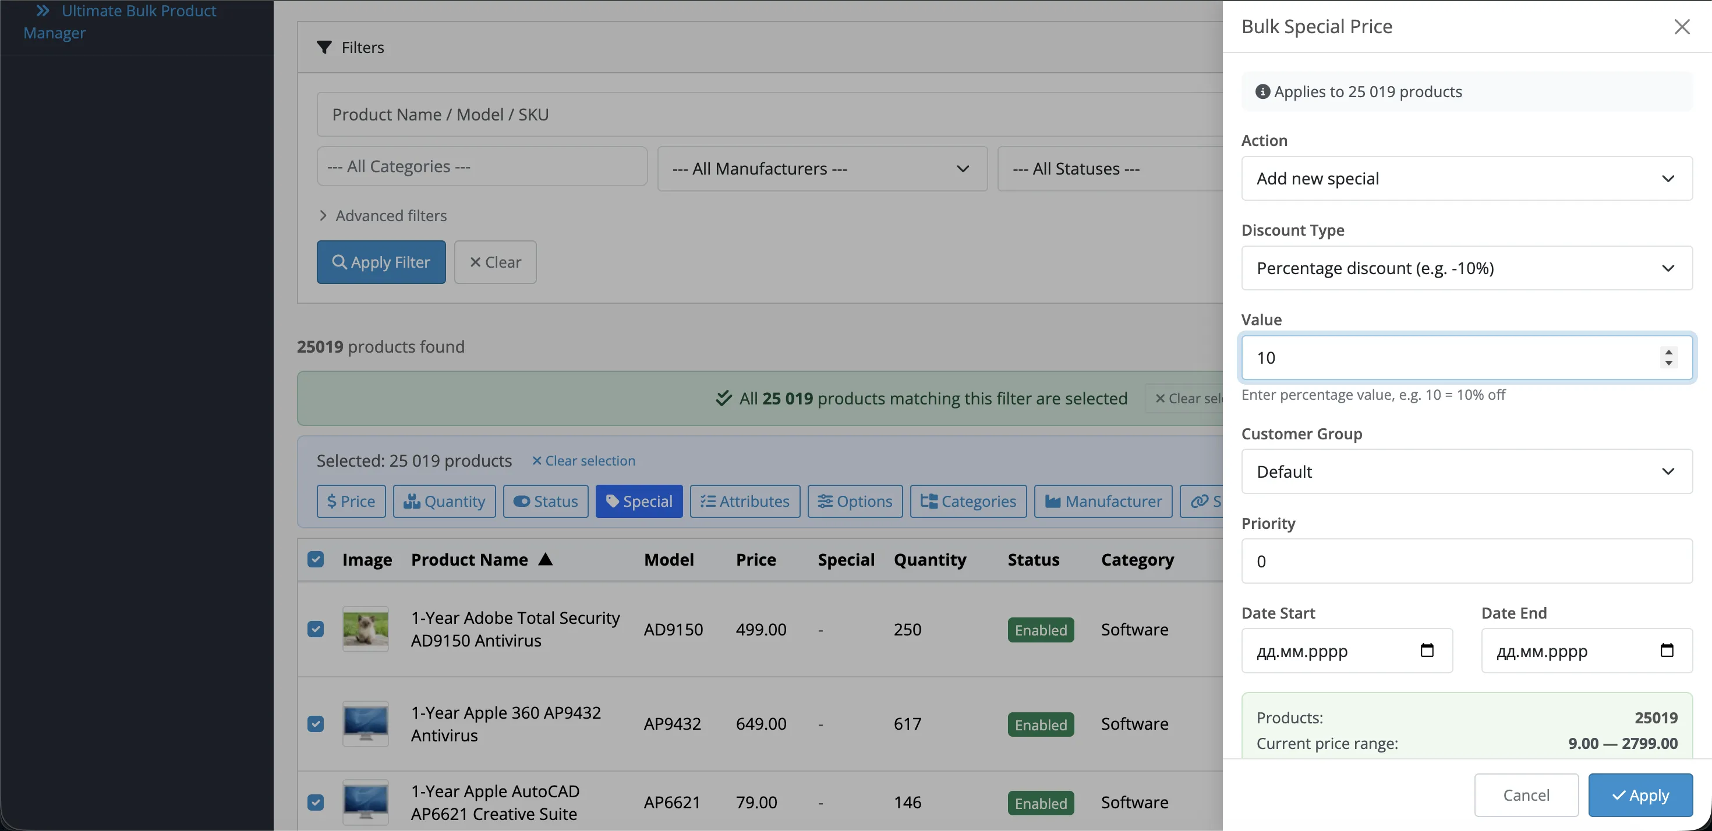Viewport: 1712px width, 831px height.
Task: Open the Customer Group dropdown
Action: [x=1466, y=471]
